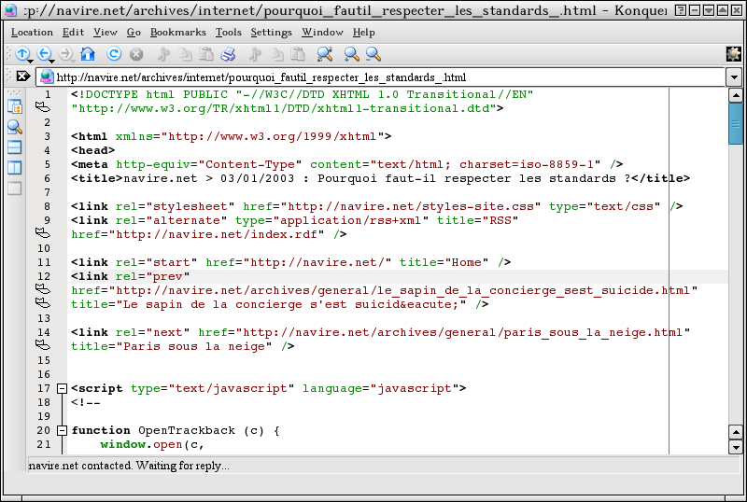Viewport: 747px width, 502px height.
Task: Click the Back arrow toolbar icon
Action: [x=45, y=54]
